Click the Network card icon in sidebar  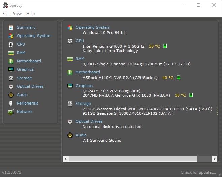pyautogui.click(x=11, y=112)
